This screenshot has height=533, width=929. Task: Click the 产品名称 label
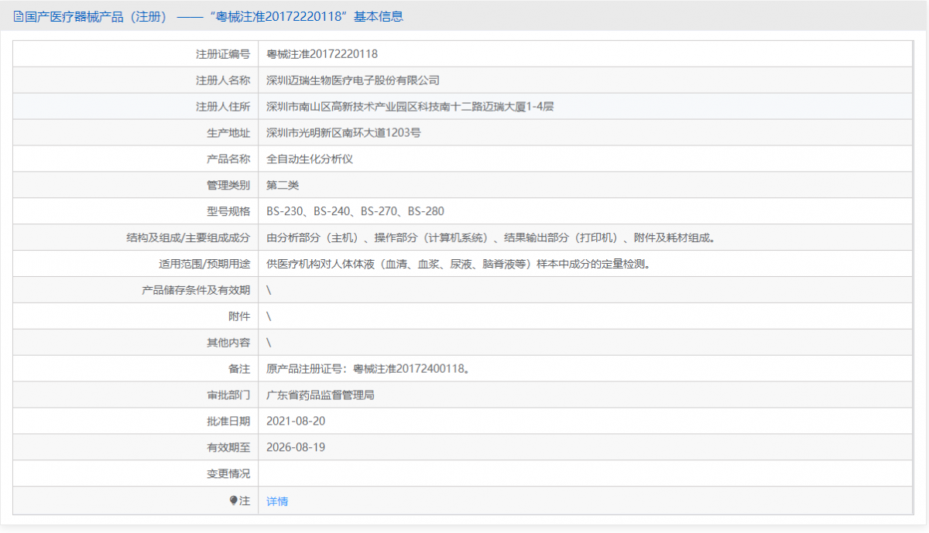(228, 159)
